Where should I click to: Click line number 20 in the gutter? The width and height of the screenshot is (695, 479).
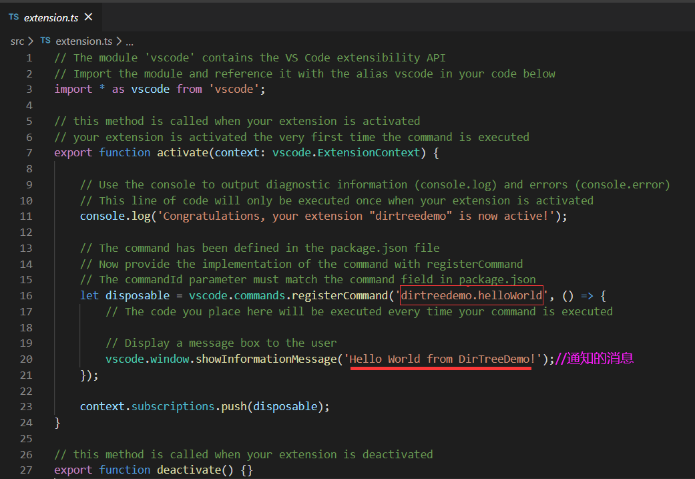point(26,359)
